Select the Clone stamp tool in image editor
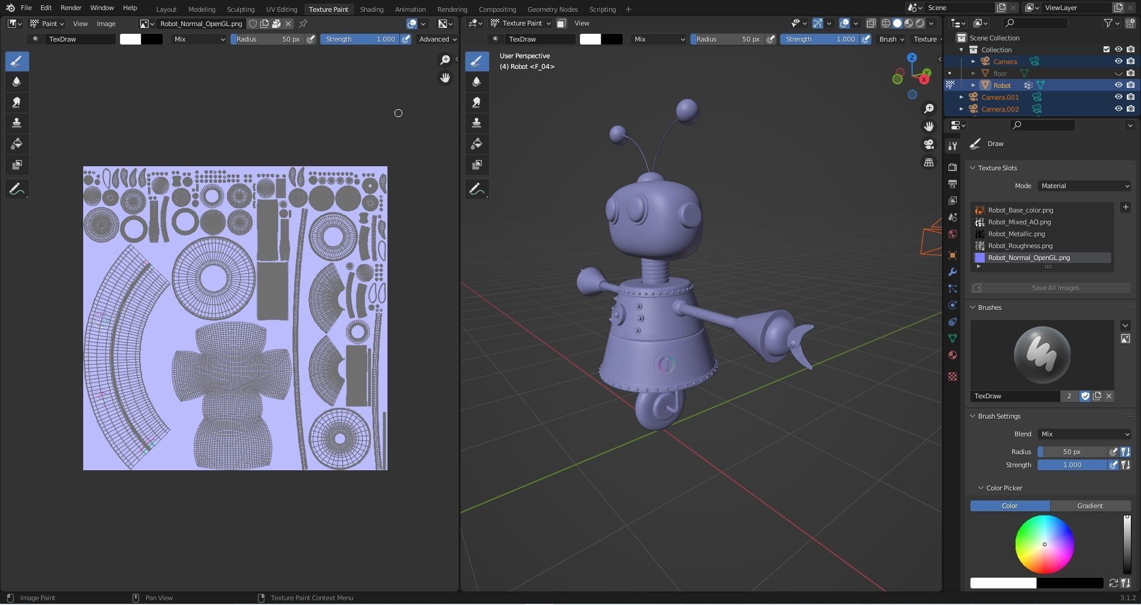The width and height of the screenshot is (1141, 605). [17, 123]
